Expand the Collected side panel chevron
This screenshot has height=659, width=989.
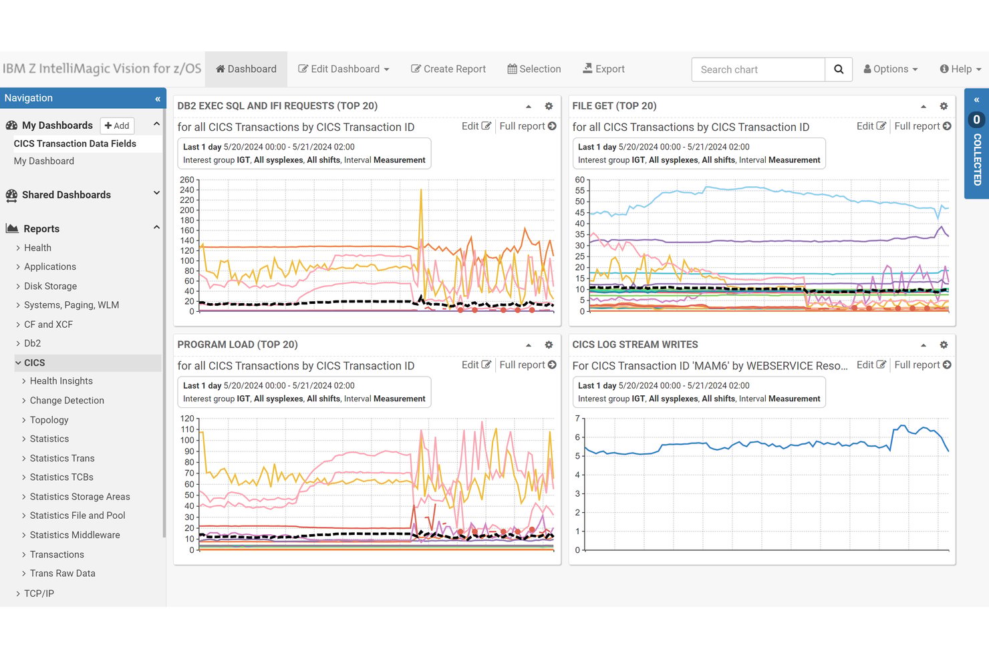[976, 99]
